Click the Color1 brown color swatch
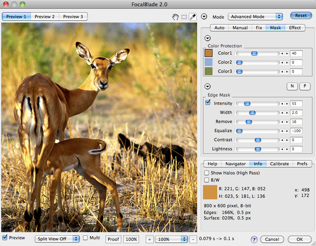 [209, 53]
